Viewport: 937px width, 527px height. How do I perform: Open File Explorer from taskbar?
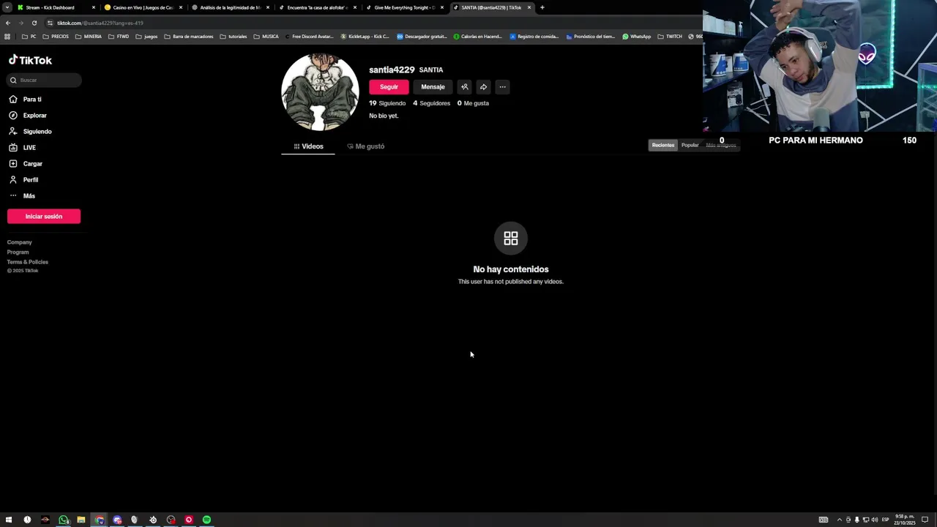coord(81,520)
